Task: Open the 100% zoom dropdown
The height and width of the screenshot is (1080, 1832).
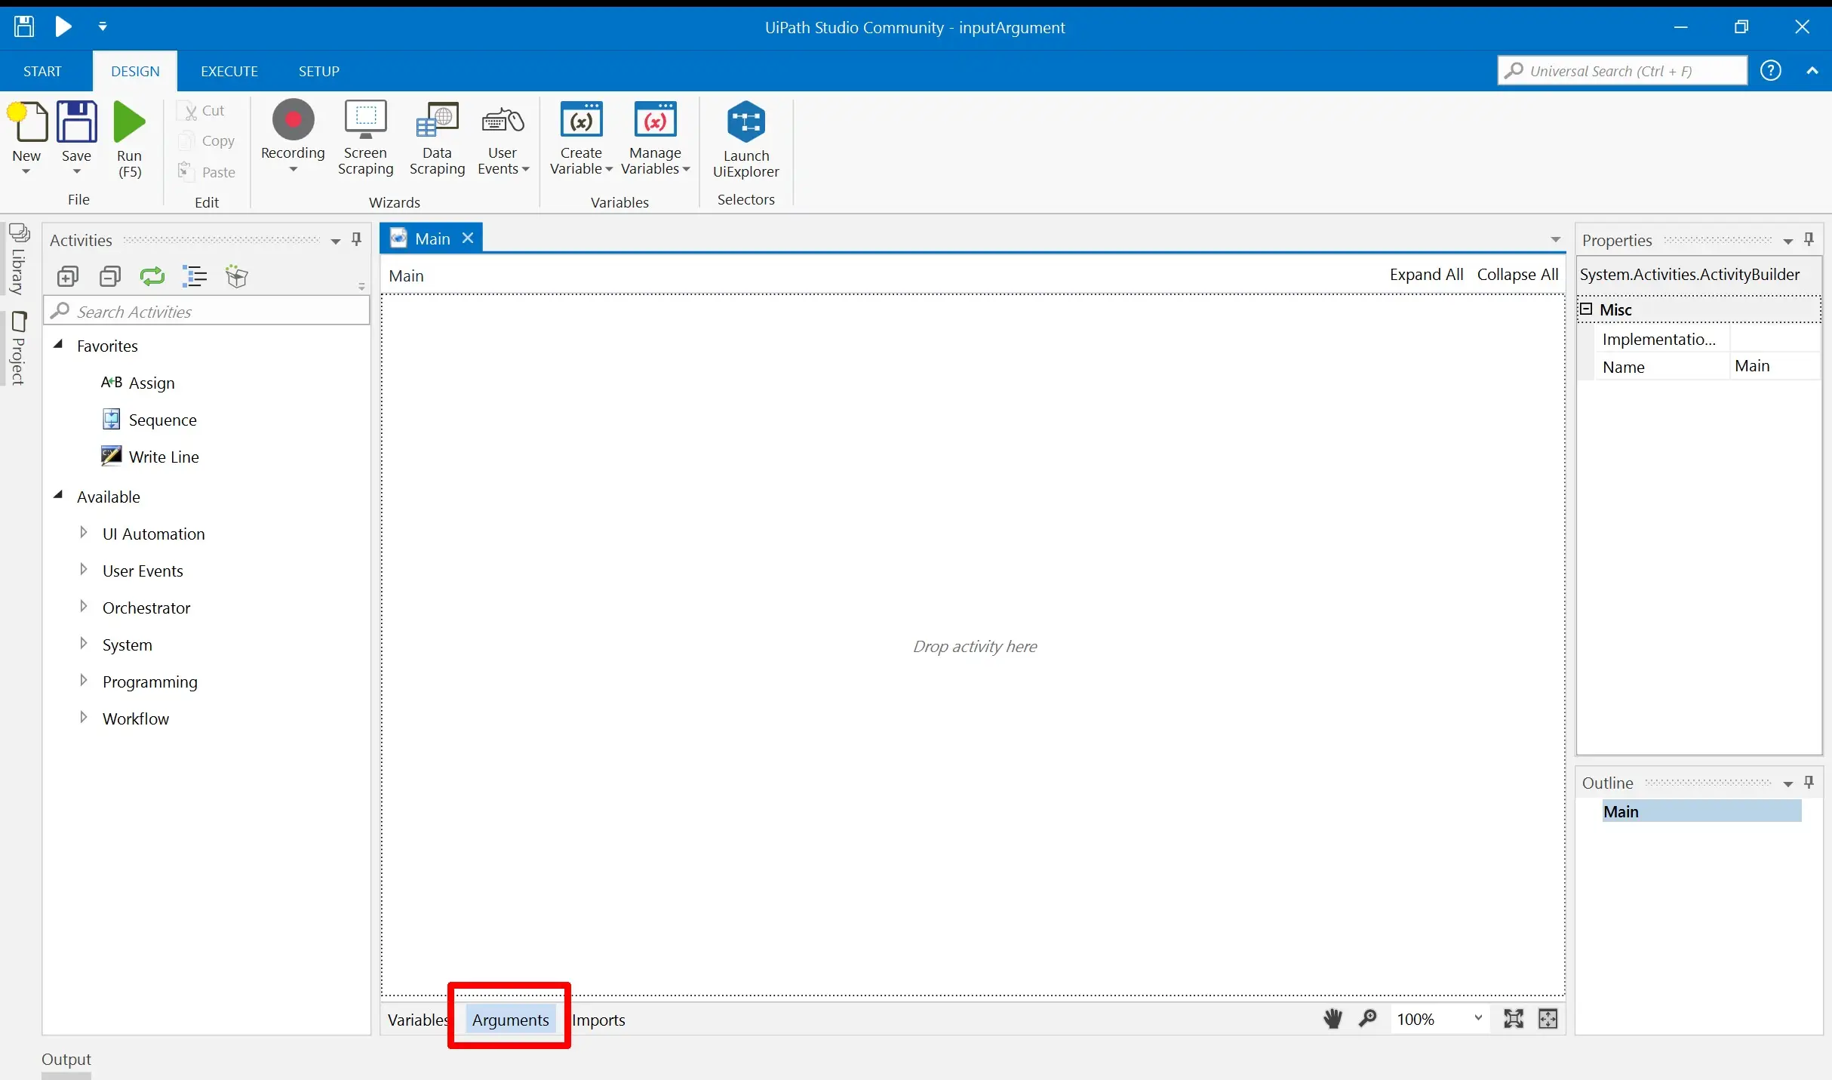Action: pyautogui.click(x=1477, y=1019)
